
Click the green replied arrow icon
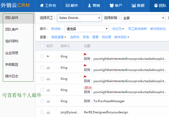click(48, 56)
